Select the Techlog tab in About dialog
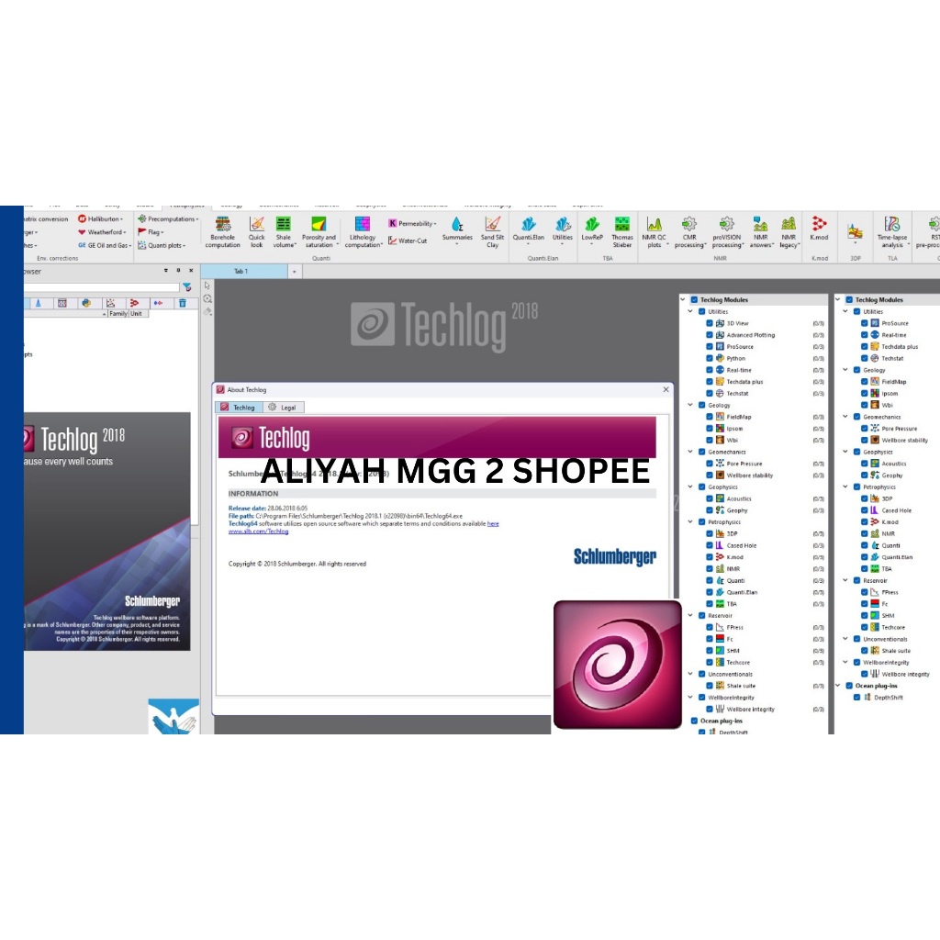Screen dimensions: 940x940 pyautogui.click(x=239, y=408)
